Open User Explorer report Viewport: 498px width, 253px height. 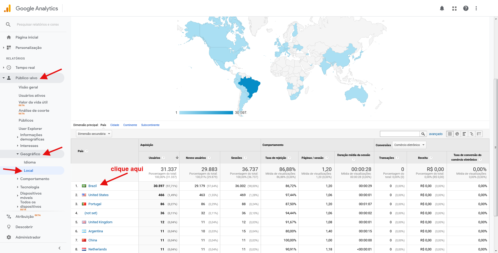(30, 129)
